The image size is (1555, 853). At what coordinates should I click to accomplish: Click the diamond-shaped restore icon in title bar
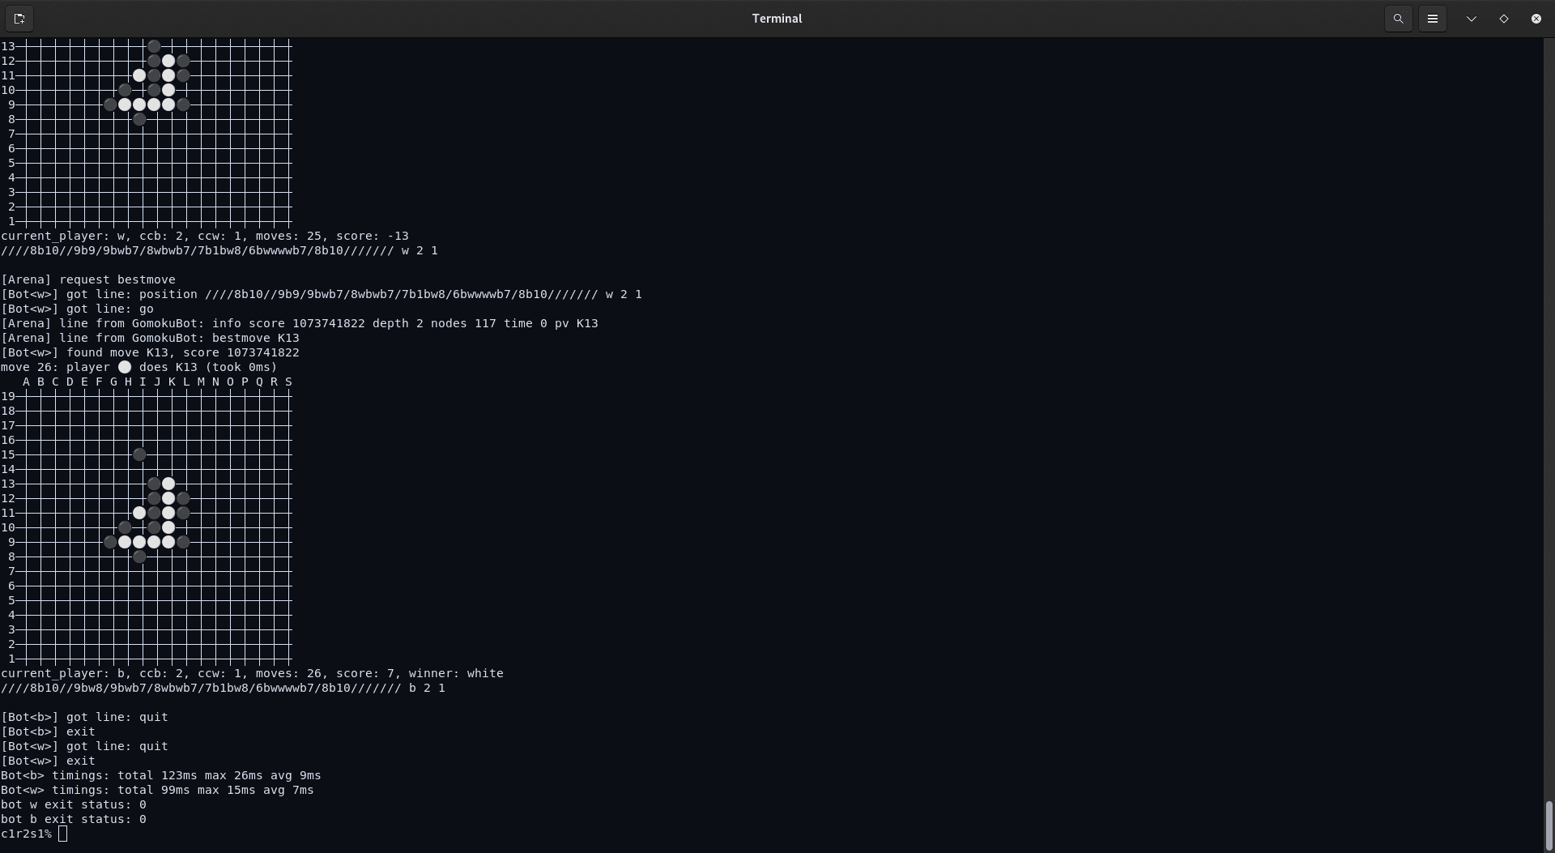pyautogui.click(x=1505, y=18)
